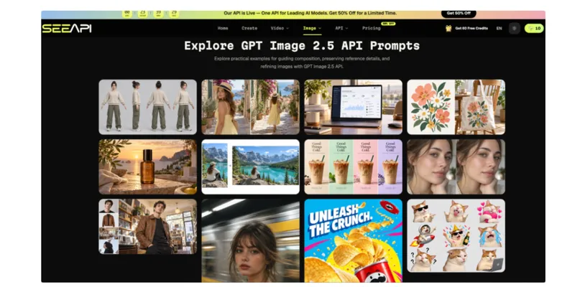575x287 pixels.
Task: Open the yellow dress woman street thumbnail
Action: click(x=250, y=107)
